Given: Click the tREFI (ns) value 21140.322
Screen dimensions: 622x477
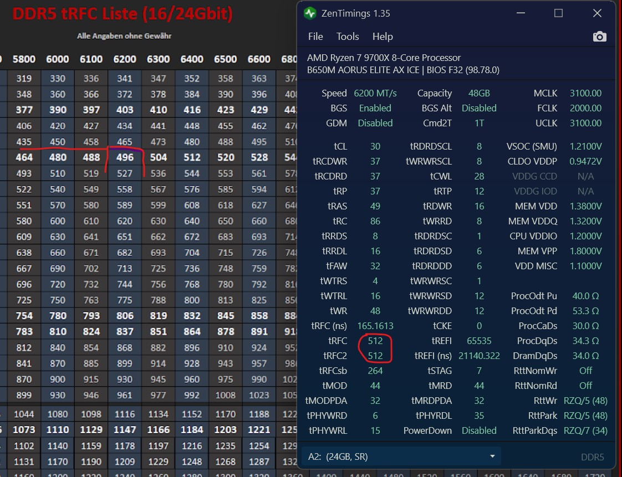Looking at the screenshot, I should 479,356.
